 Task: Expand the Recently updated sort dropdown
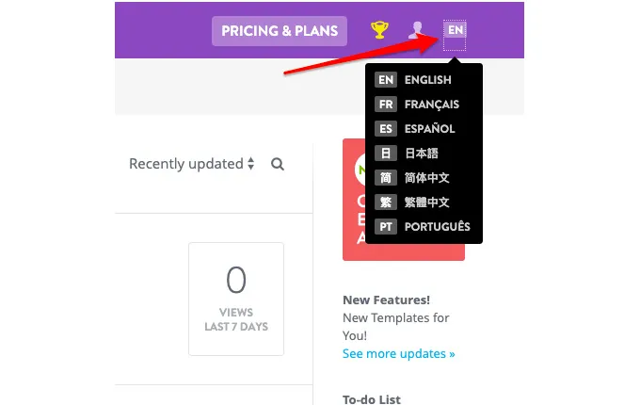(192, 164)
